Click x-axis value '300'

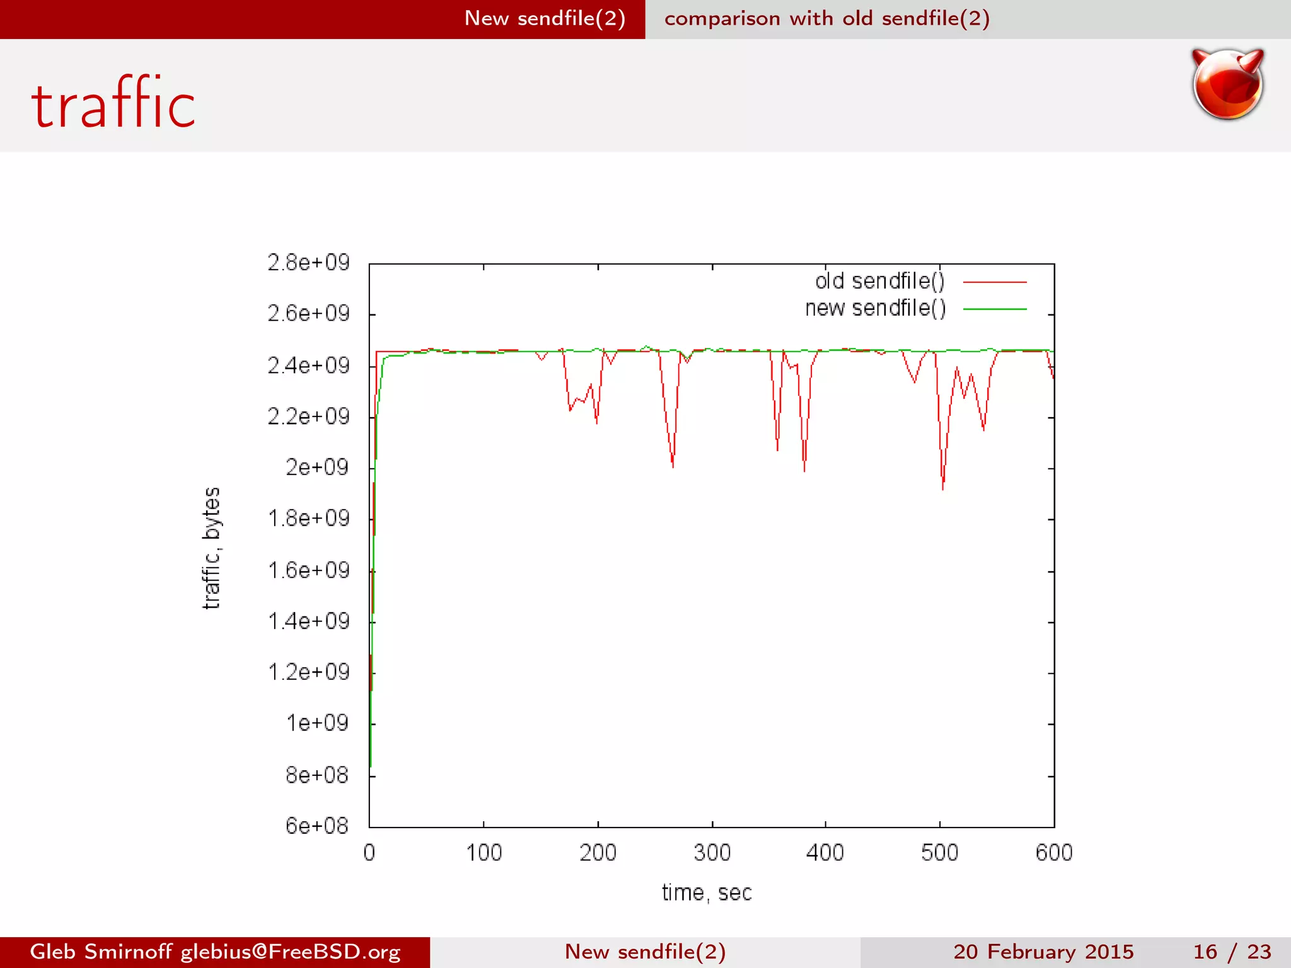(x=712, y=853)
